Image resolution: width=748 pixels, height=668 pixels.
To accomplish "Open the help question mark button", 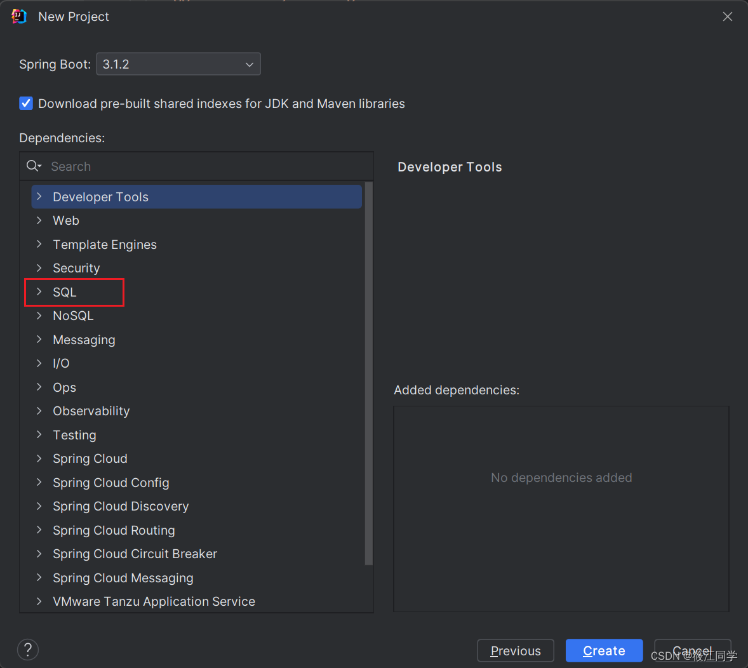I will (28, 650).
